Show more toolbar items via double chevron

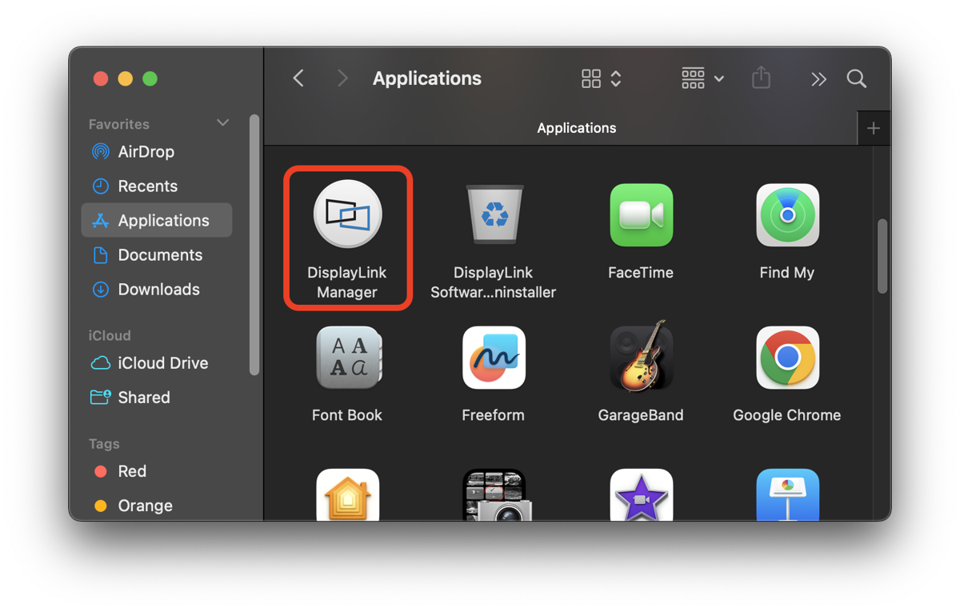click(x=818, y=78)
